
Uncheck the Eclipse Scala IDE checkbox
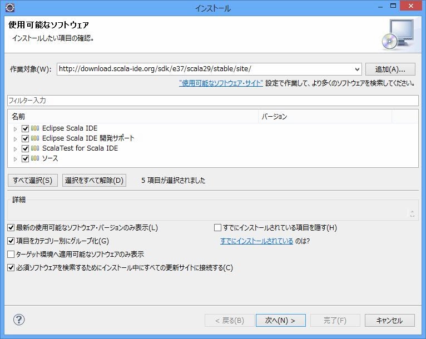[25, 128]
